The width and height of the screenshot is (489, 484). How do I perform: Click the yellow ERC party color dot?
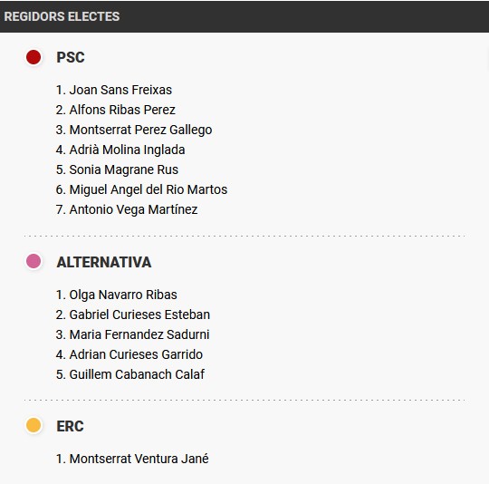[34, 425]
